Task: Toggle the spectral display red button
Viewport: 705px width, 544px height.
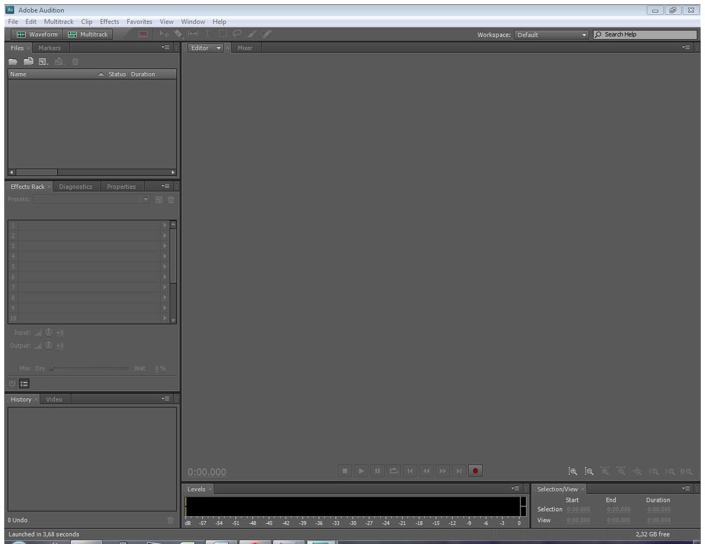Action: [x=143, y=34]
